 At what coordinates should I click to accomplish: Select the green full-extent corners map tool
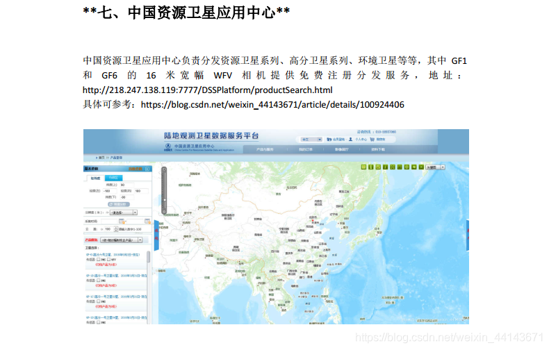(x=393, y=167)
